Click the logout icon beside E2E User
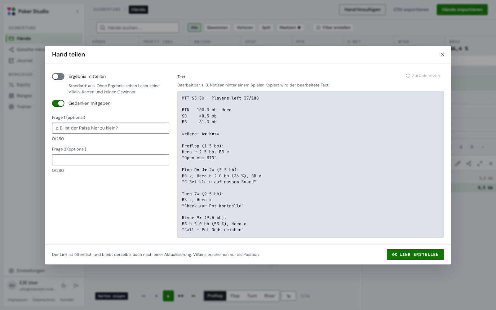This screenshot has height=310, width=496. [x=76, y=286]
